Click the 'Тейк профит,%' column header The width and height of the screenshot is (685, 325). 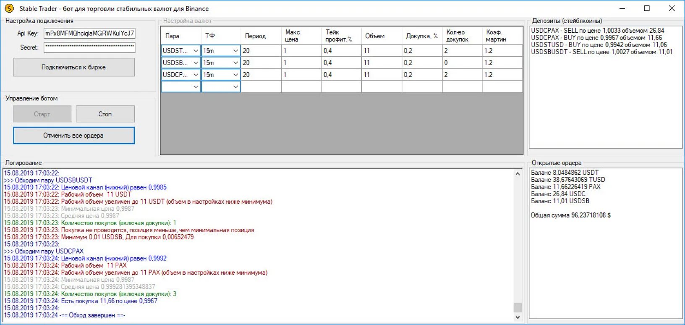(x=341, y=36)
